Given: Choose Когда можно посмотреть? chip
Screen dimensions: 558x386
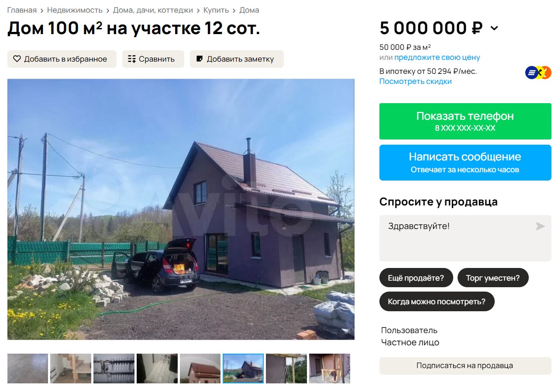Looking at the screenshot, I should tap(437, 302).
